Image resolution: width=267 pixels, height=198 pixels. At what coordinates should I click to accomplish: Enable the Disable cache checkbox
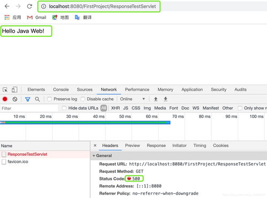[83, 99]
